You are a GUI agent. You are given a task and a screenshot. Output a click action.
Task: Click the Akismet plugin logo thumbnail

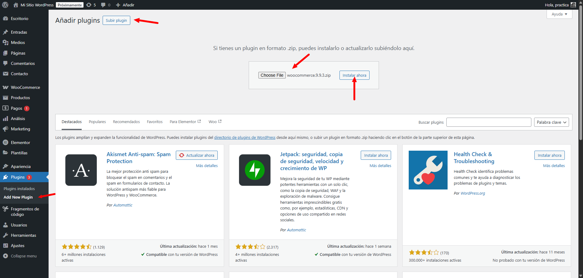coord(81,170)
